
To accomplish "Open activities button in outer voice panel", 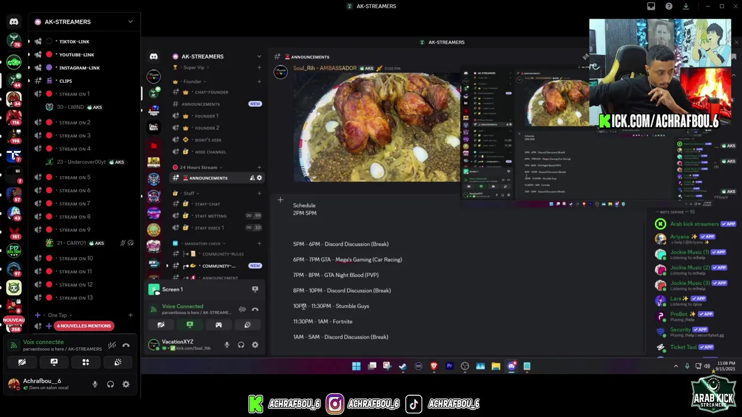I will coord(86,362).
